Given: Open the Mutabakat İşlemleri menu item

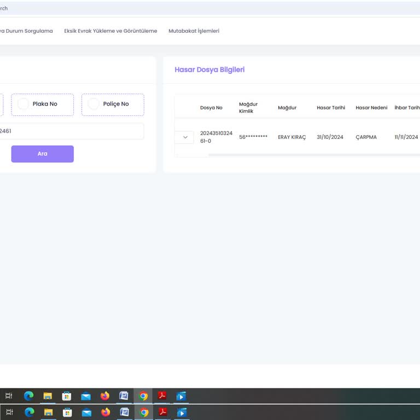Looking at the screenshot, I should click(194, 31).
